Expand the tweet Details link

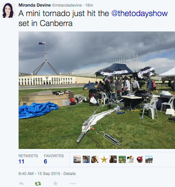tap(69, 173)
